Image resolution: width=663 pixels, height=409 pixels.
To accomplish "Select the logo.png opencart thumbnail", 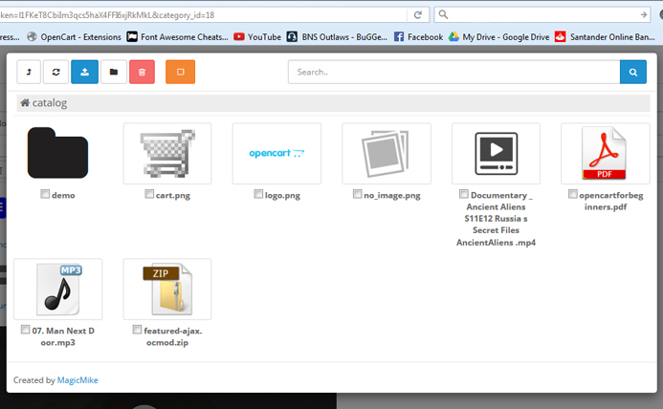I will (276, 153).
